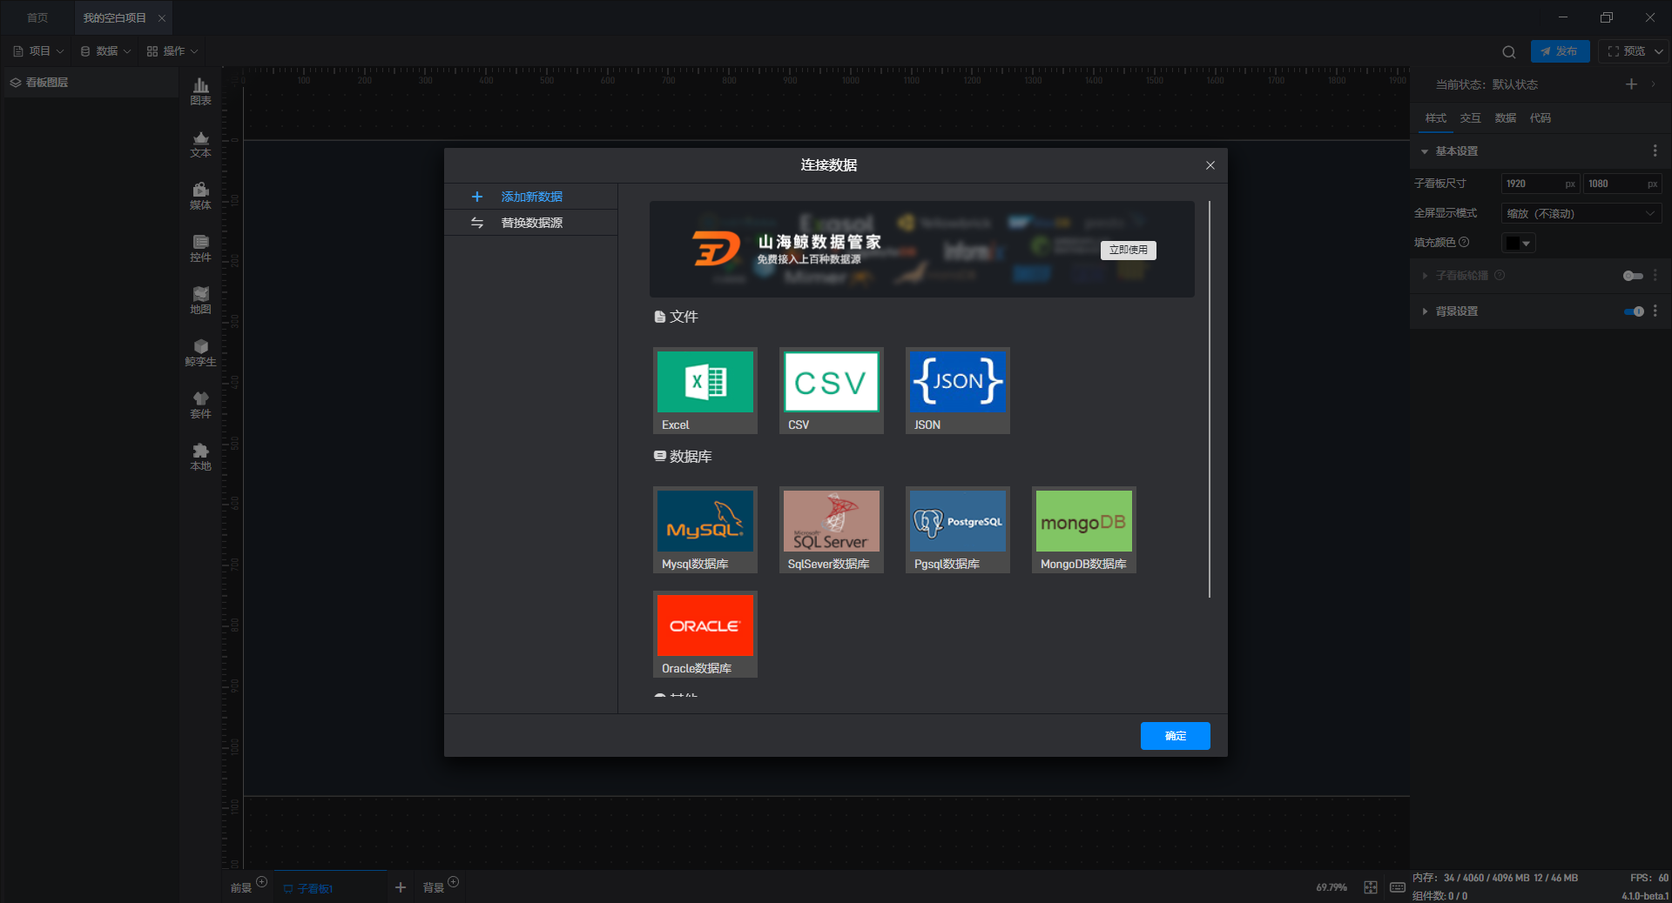Add a 前景 foreground layer

pos(261,882)
